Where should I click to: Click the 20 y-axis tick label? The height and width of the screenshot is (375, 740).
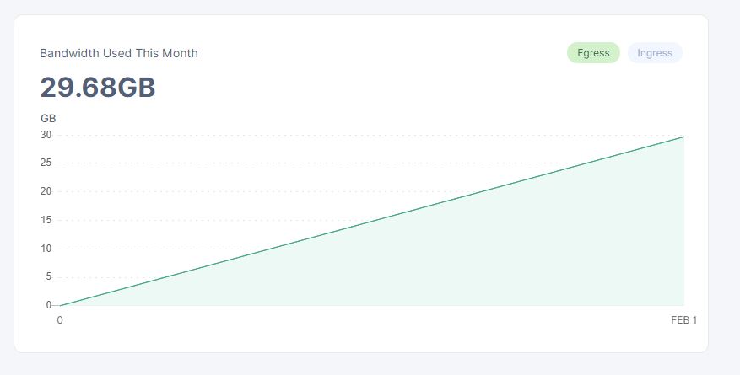coord(46,191)
